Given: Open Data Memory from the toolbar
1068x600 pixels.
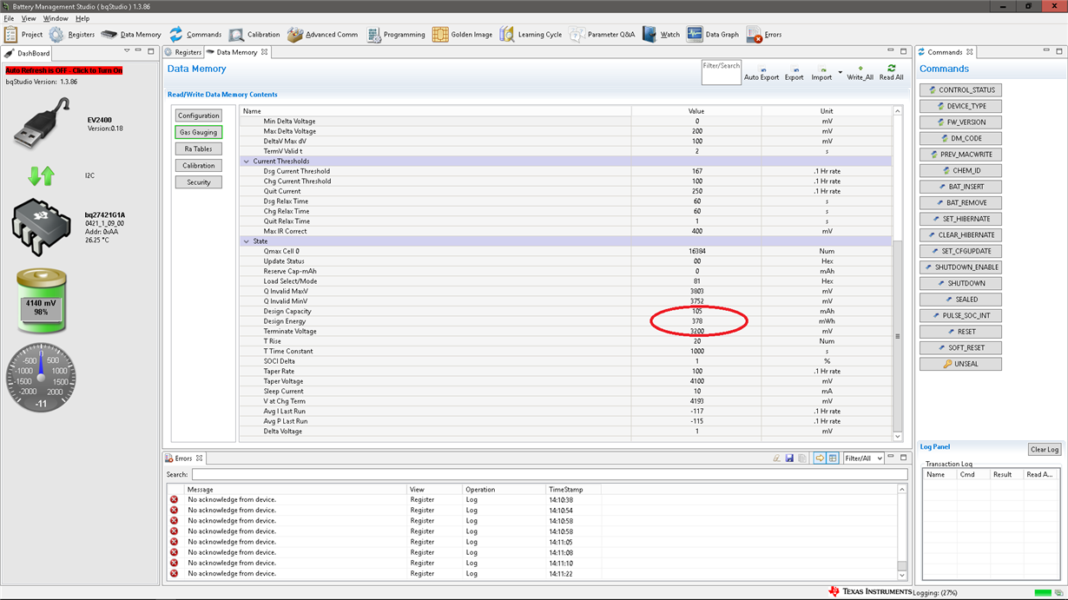Looking at the screenshot, I should 131,35.
